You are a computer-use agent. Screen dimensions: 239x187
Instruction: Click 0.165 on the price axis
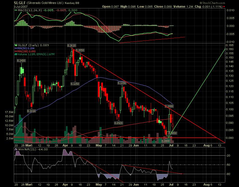(230, 45)
